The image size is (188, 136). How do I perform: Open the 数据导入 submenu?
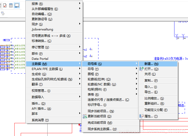pyautogui.click(x=54, y=97)
